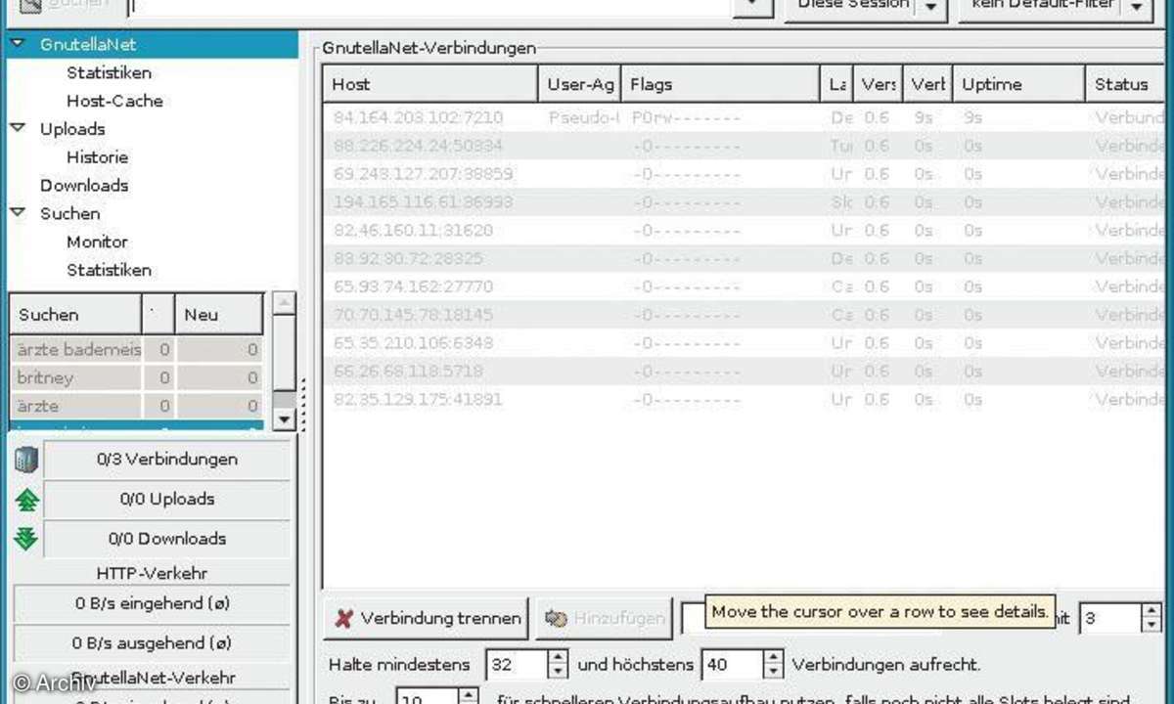Sort connections by Flags column

(x=720, y=84)
